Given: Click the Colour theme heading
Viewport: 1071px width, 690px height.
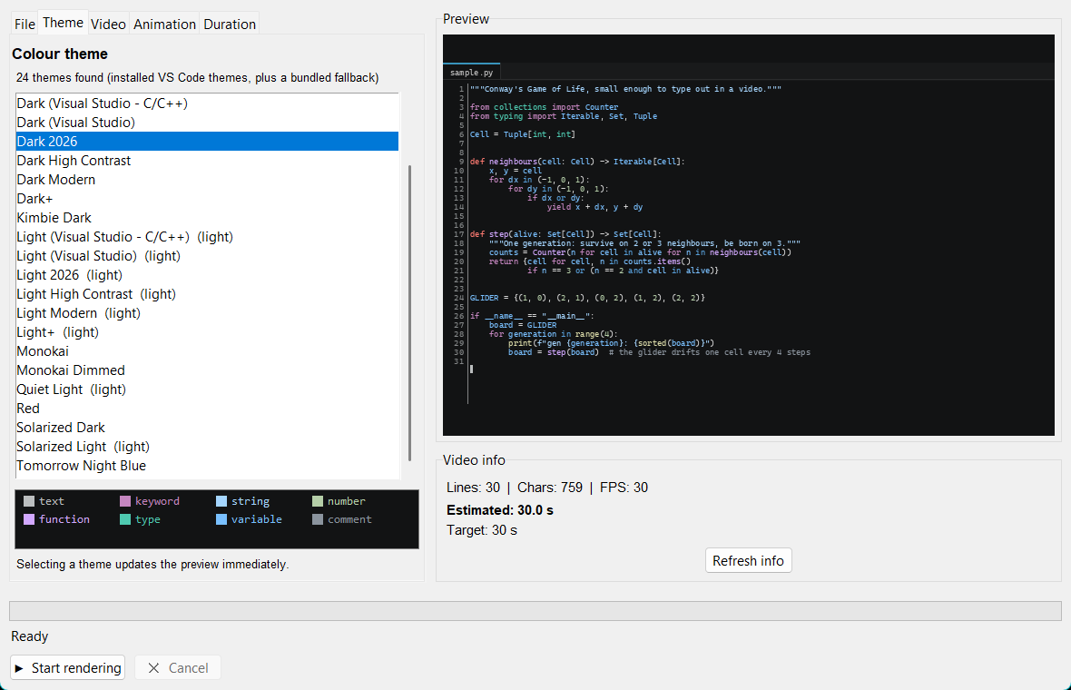Looking at the screenshot, I should tap(60, 54).
